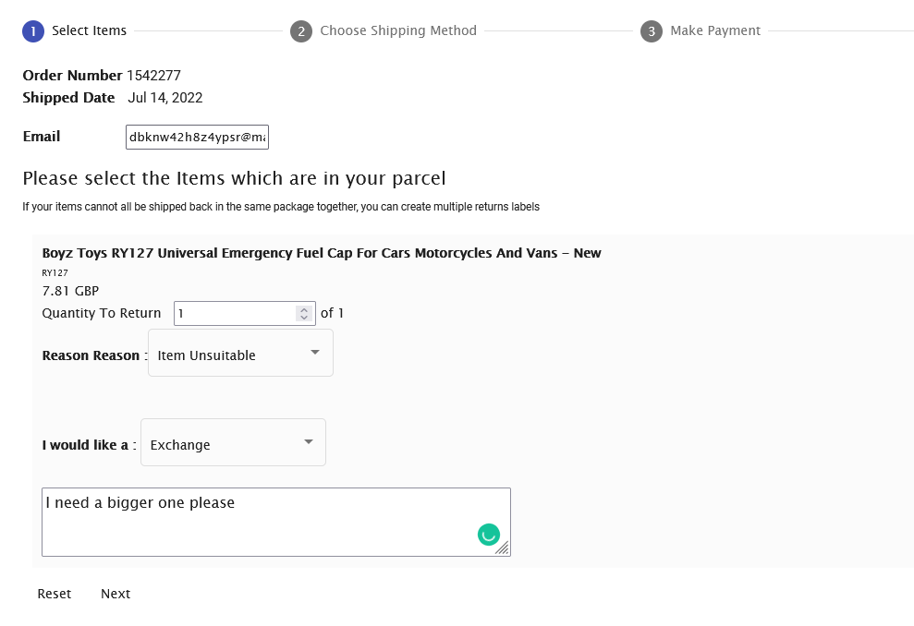Click into the Email input field
914x626 pixels.
tap(197, 137)
